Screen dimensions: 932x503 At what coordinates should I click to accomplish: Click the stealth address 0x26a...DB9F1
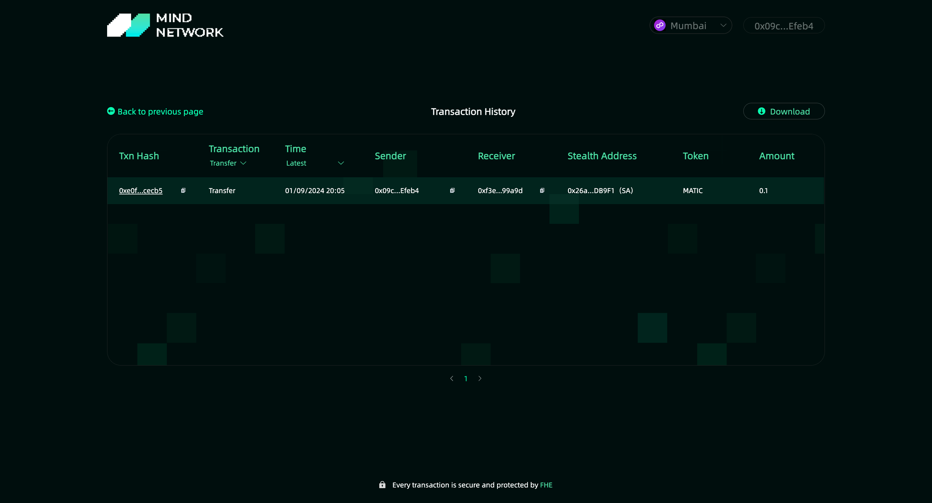tap(591, 191)
